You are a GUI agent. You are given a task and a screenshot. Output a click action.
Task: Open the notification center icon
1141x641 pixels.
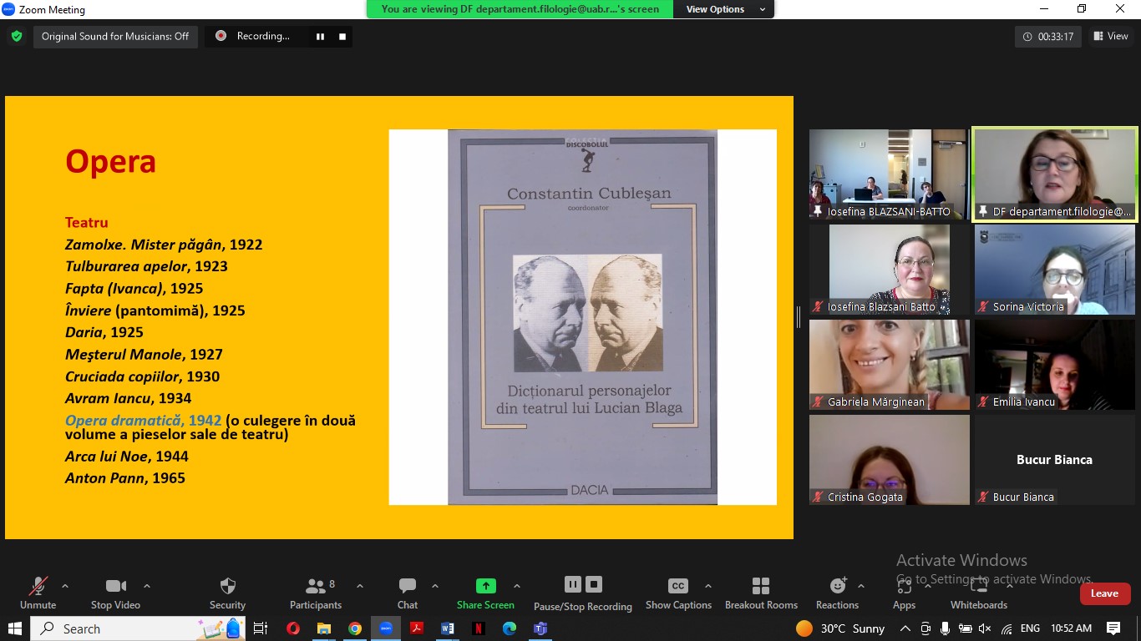coord(1113,628)
